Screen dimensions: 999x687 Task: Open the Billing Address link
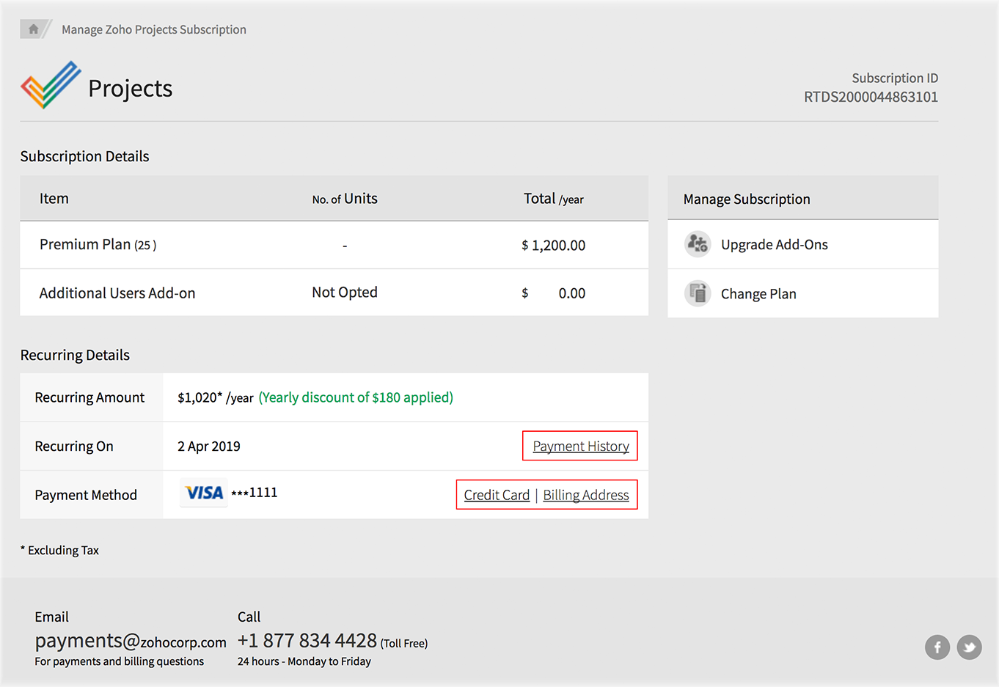(586, 495)
